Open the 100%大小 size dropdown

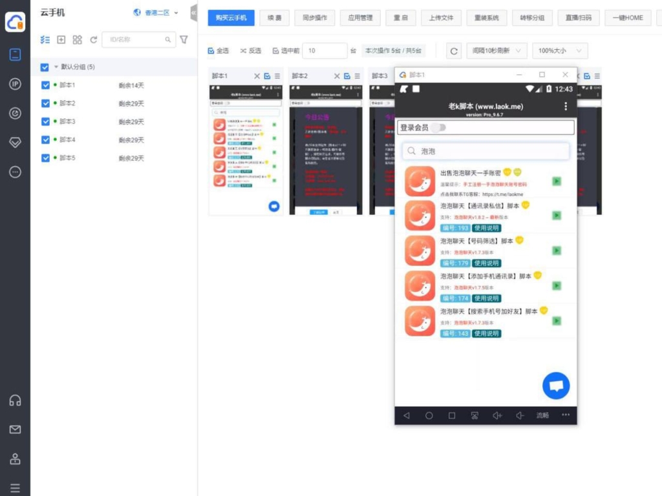click(x=560, y=50)
